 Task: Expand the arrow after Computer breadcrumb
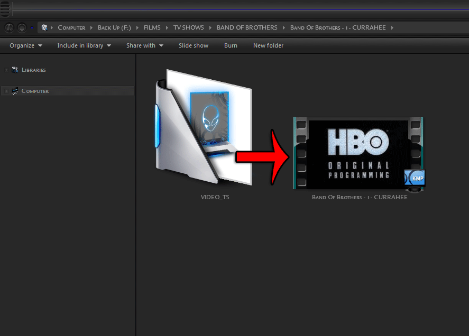(x=91, y=28)
